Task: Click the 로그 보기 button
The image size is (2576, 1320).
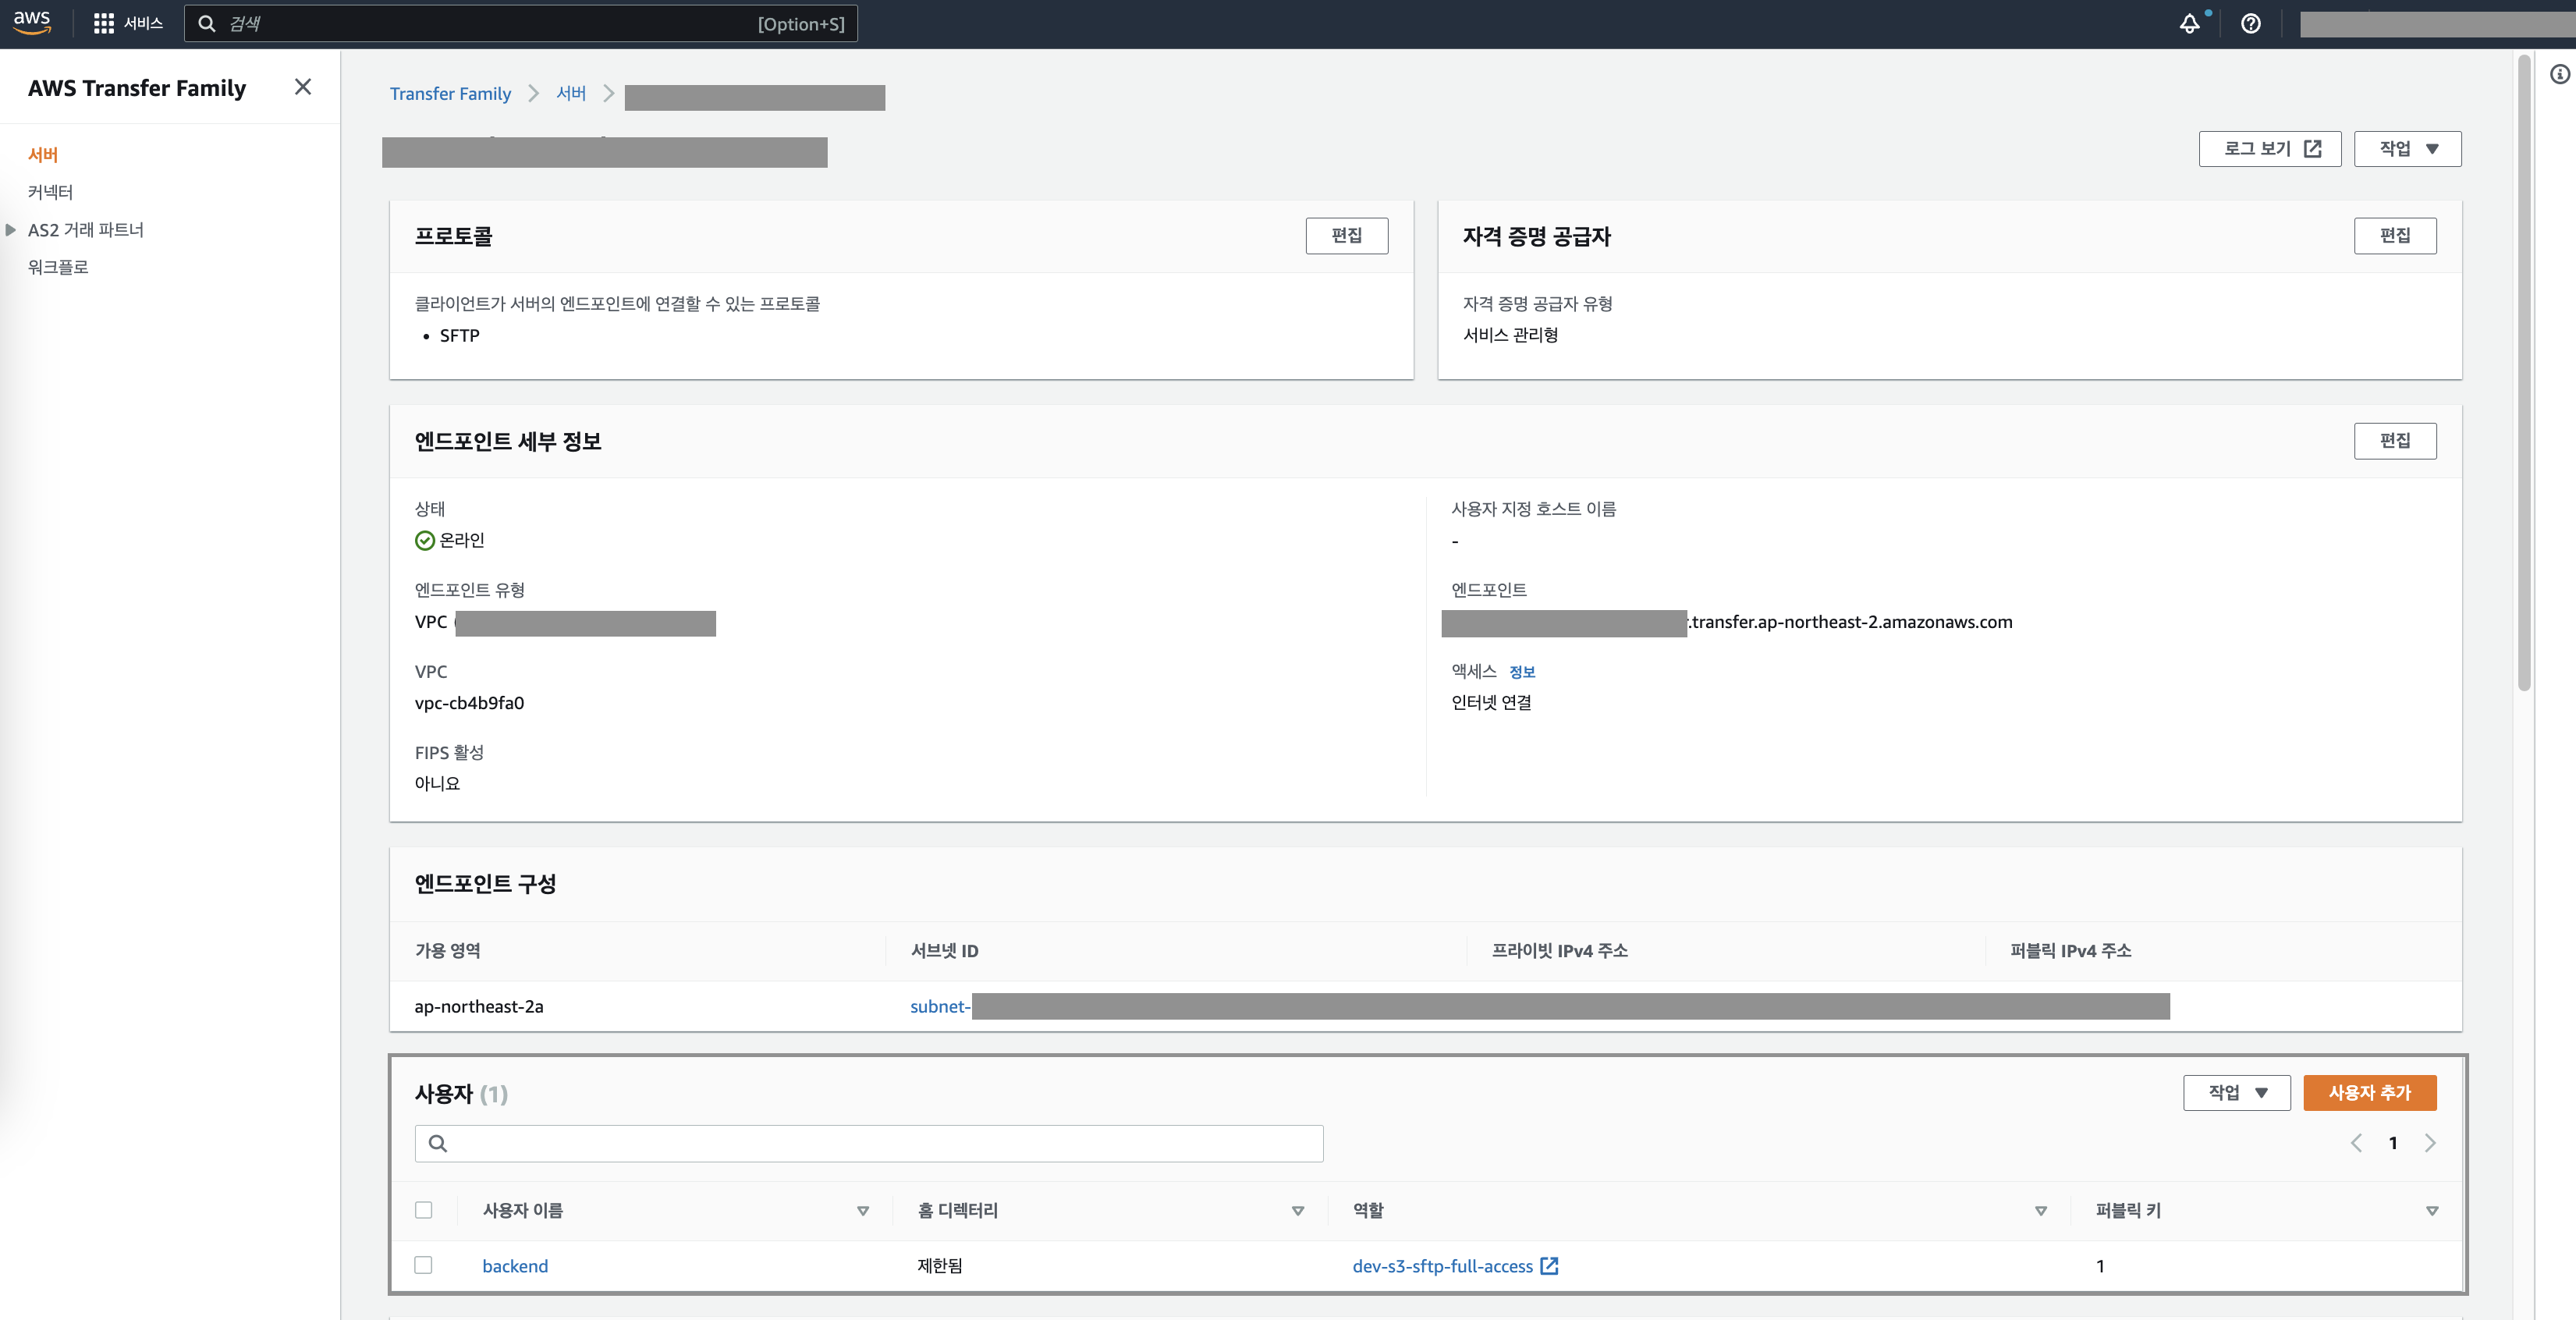Action: tap(2269, 148)
